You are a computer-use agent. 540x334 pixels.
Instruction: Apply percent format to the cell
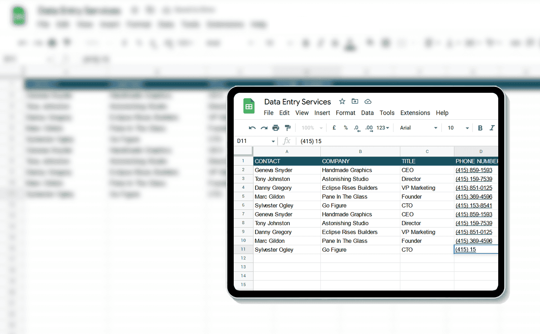pyautogui.click(x=346, y=128)
